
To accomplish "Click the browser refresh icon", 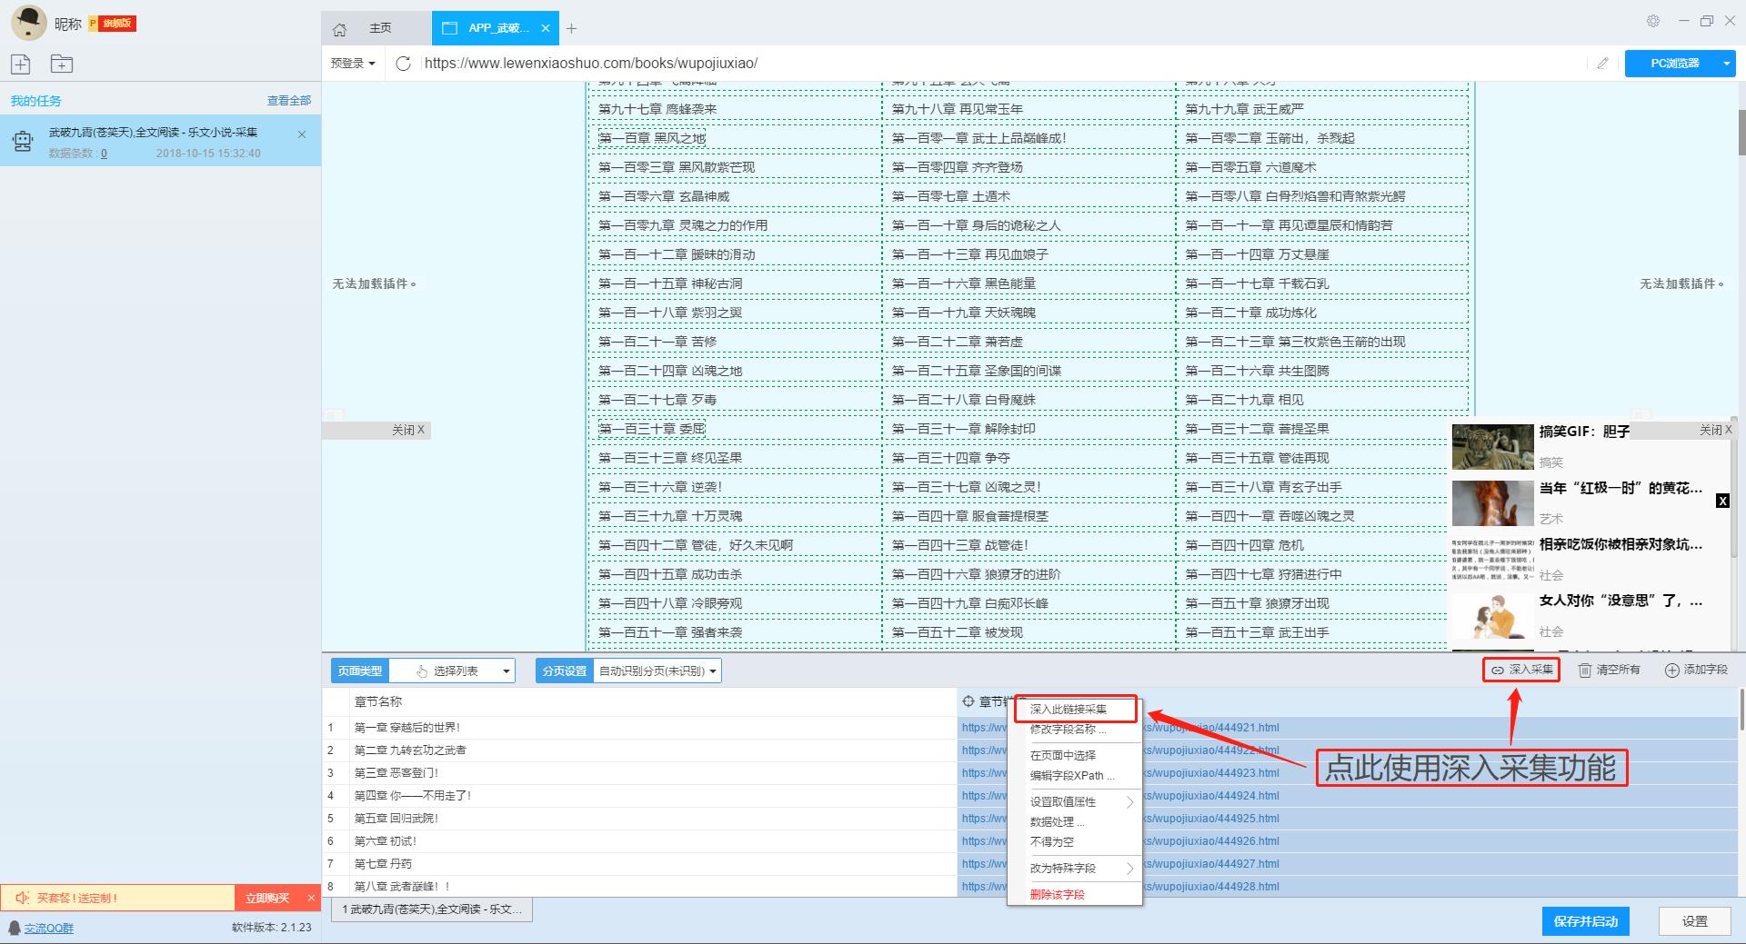I will 404,63.
